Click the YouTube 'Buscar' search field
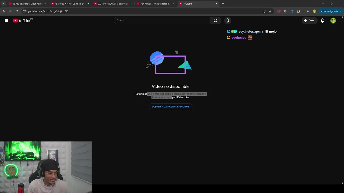Image resolution: width=344 pixels, height=193 pixels. click(162, 21)
